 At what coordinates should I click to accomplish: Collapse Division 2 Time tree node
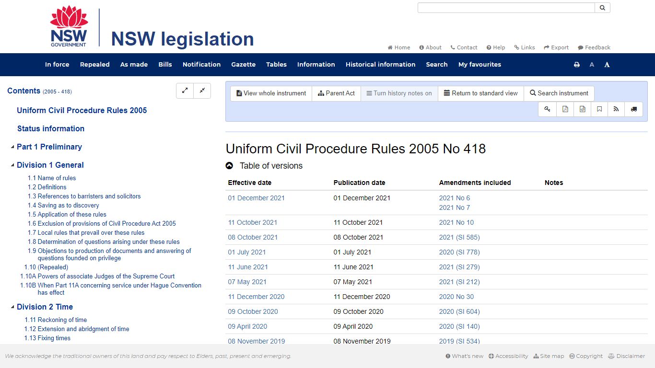coord(12,307)
